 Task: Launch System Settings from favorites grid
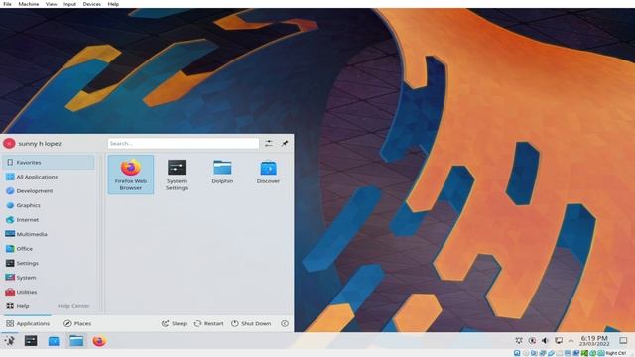pyautogui.click(x=177, y=175)
